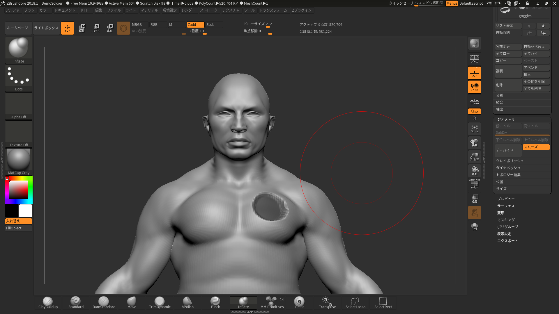Select the ClayBuildup brush

point(48,303)
